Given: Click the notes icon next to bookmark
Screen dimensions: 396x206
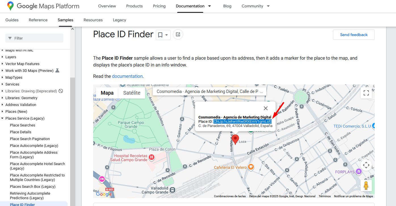Looking at the screenshot, I should pyautogui.click(x=178, y=35).
